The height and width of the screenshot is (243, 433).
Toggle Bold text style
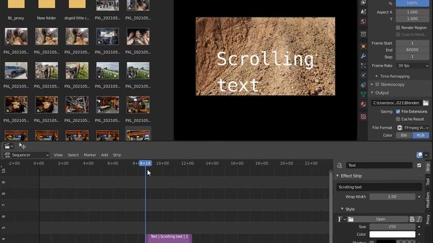(412, 219)
